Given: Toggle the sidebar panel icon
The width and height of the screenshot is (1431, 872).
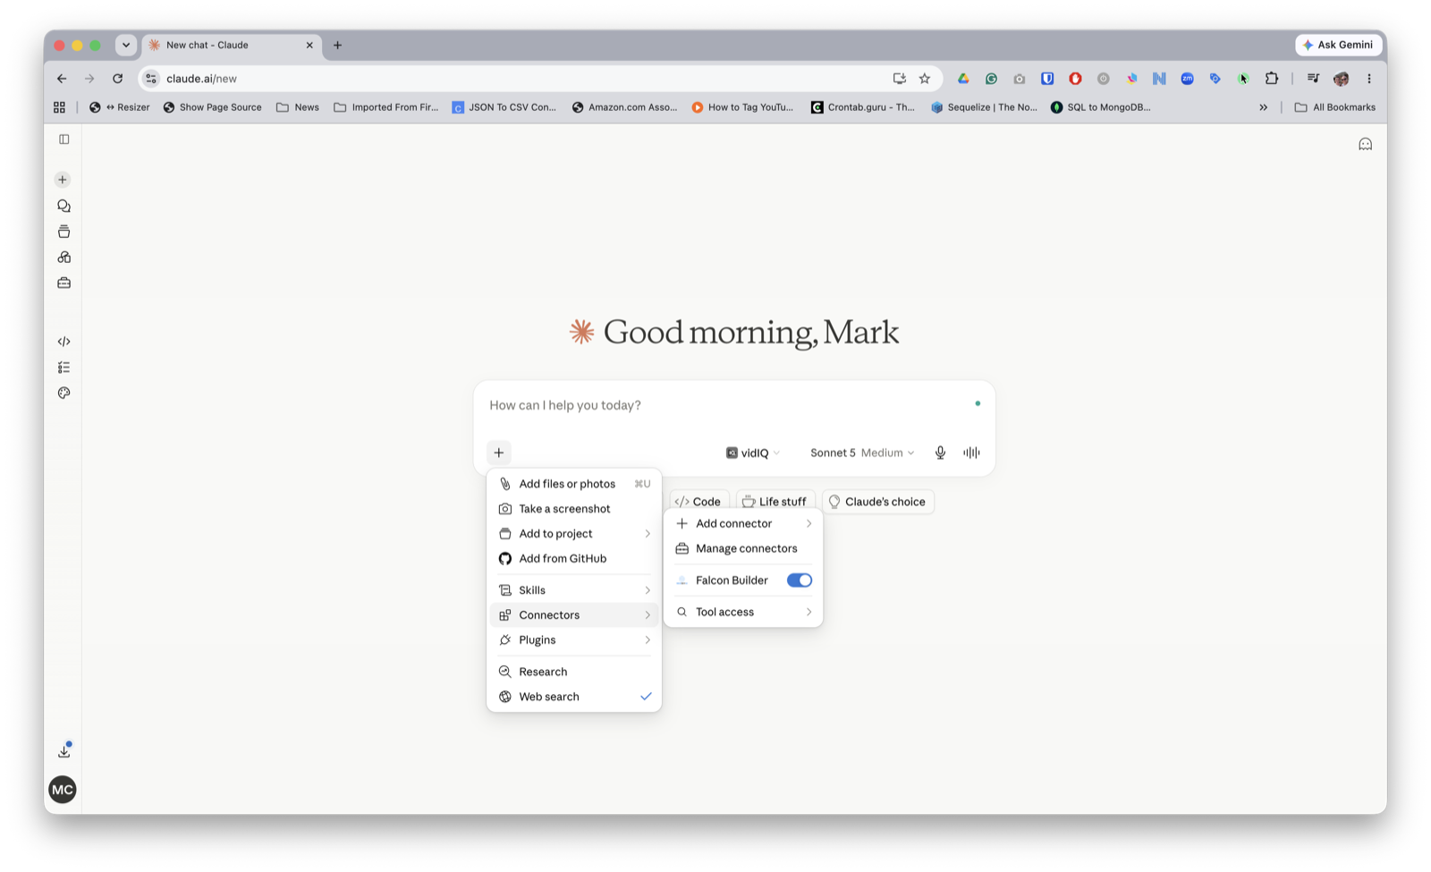Looking at the screenshot, I should (x=64, y=140).
